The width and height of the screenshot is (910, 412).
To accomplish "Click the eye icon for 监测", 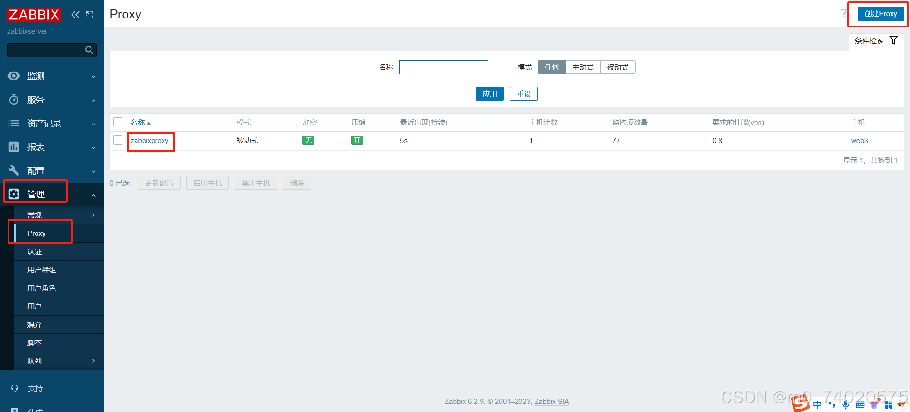I will click(x=14, y=76).
